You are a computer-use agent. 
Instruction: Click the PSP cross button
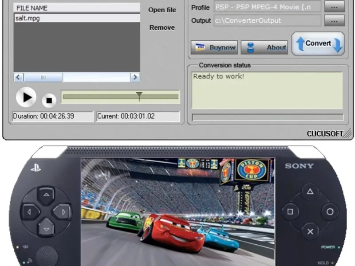pos(310,231)
